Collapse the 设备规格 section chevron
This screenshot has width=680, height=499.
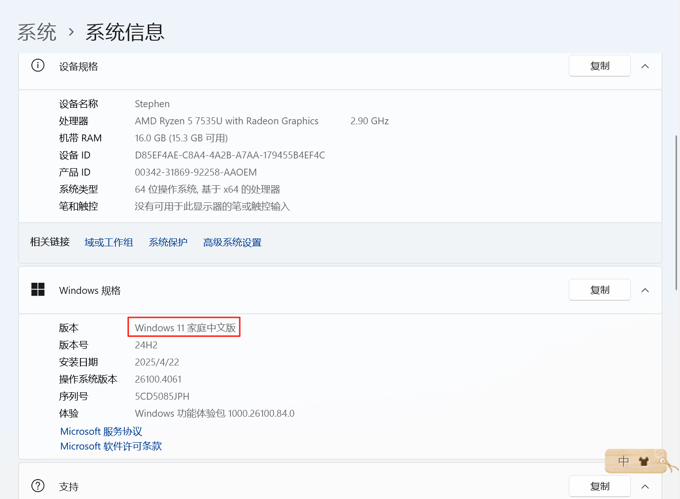(645, 66)
